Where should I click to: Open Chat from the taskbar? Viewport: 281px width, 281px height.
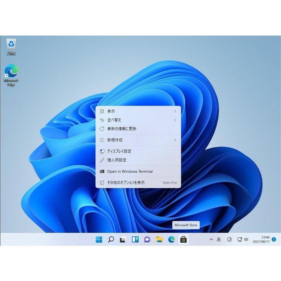(x=146, y=239)
